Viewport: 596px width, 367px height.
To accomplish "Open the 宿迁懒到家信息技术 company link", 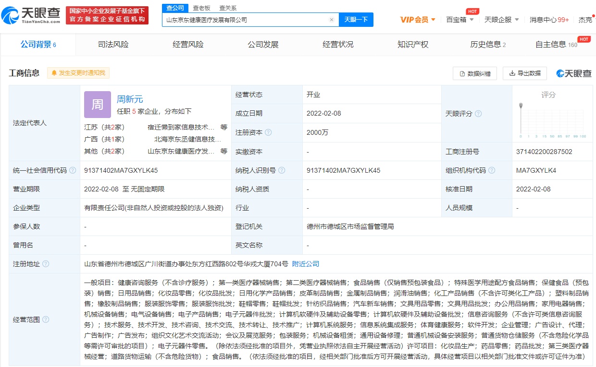I will pos(181,127).
